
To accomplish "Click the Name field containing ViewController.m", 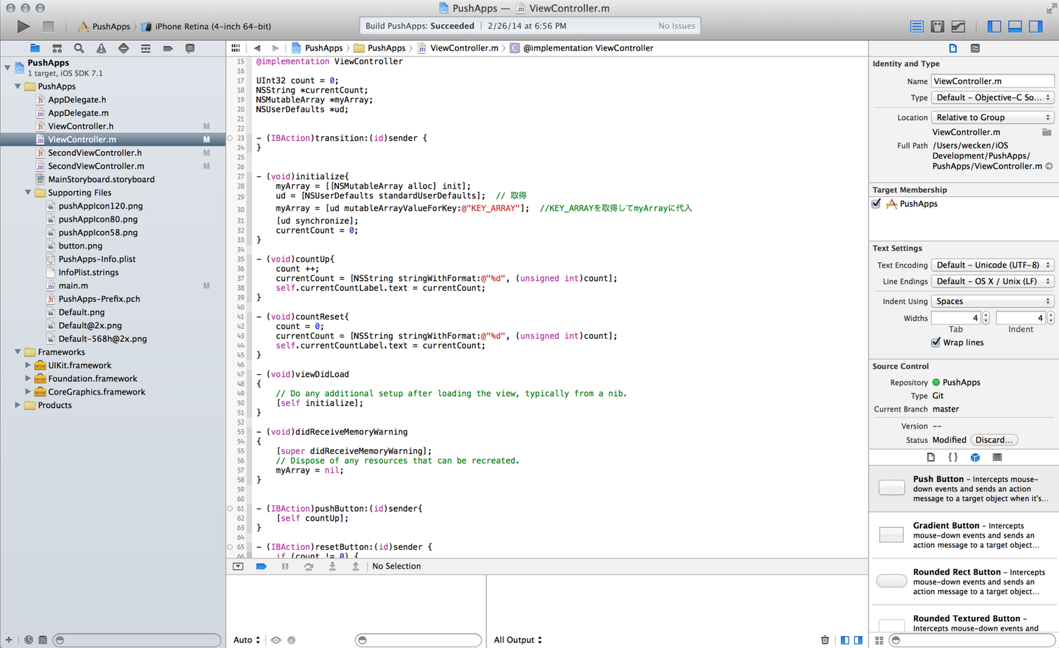I will pyautogui.click(x=993, y=81).
